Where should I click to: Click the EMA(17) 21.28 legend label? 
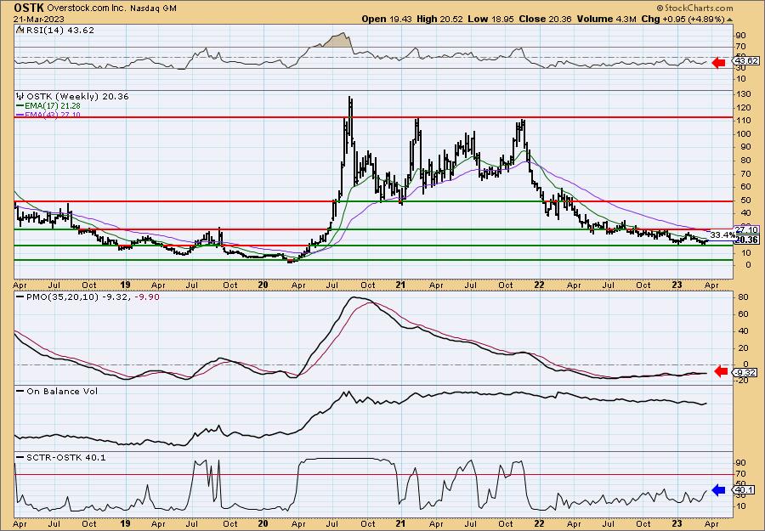[53, 106]
